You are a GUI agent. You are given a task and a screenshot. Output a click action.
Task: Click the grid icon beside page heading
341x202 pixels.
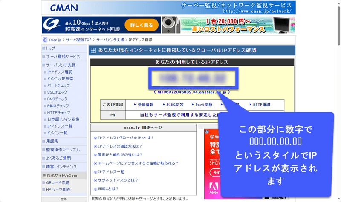point(93,50)
